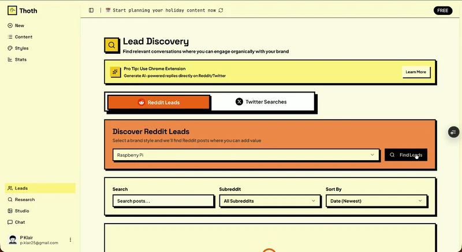462x252 pixels.
Task: Click the Thoth logo icon
Action: [x=12, y=10]
